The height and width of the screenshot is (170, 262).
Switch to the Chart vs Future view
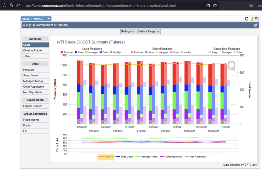pos(35,51)
